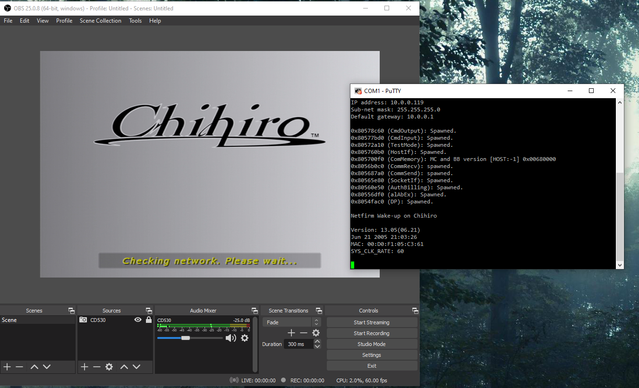The width and height of the screenshot is (639, 388).
Task: Select the Scene item in Scenes list
Action: (x=38, y=320)
